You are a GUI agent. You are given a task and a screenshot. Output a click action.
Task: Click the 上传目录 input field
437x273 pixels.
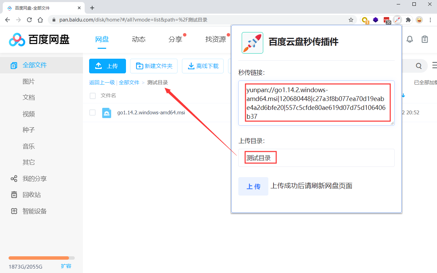(x=316, y=158)
